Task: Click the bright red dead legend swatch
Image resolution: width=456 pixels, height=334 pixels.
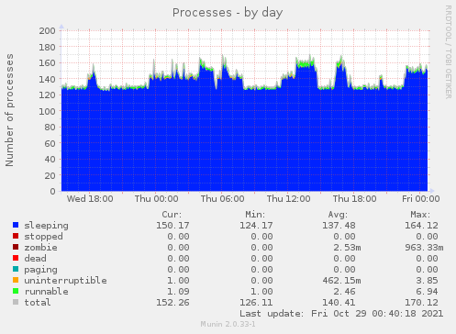Action: pyautogui.click(x=16, y=258)
